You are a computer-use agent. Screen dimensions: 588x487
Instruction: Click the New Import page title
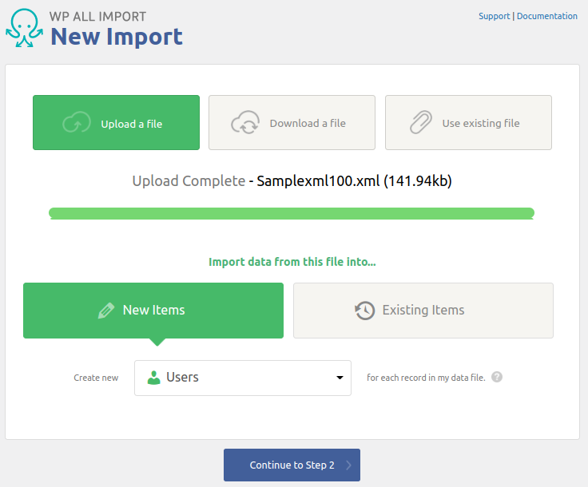click(x=117, y=37)
